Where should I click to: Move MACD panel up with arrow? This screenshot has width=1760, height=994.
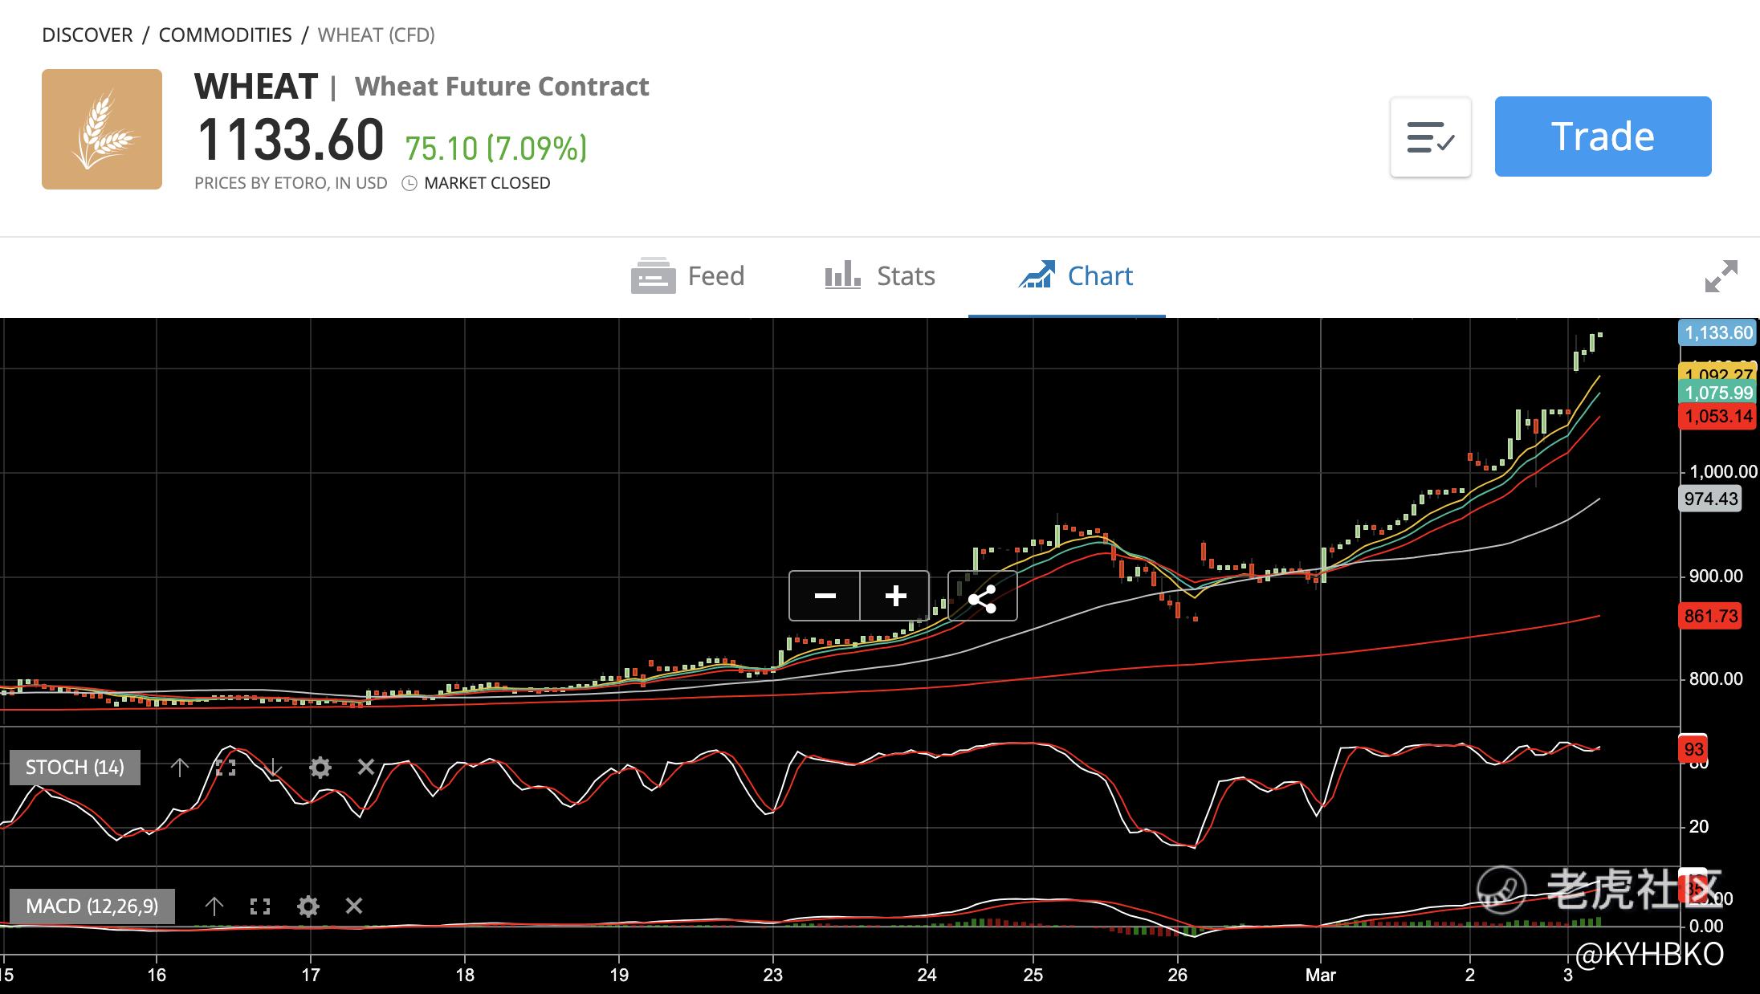point(214,906)
